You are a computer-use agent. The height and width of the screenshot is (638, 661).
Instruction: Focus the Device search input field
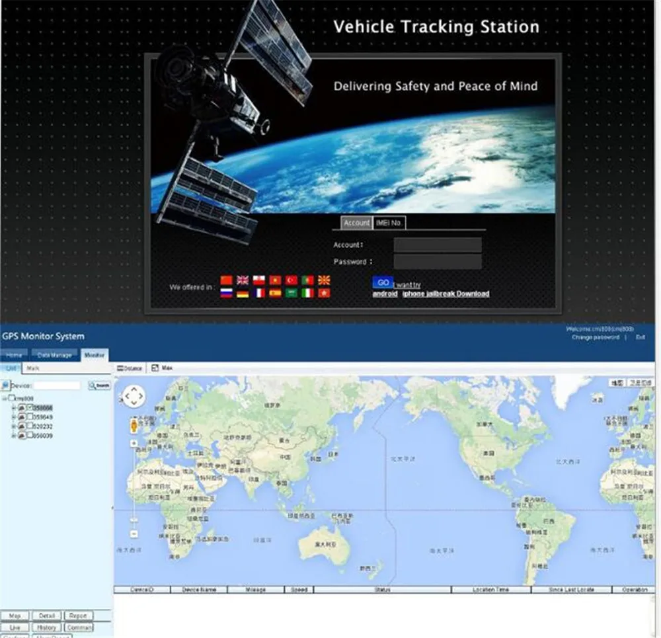point(57,385)
